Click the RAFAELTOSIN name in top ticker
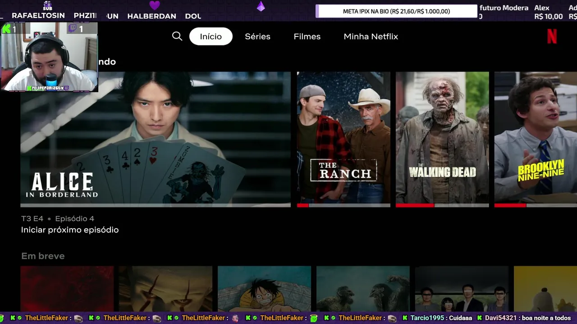Screen dimensions: 577x324 [x=38, y=16]
